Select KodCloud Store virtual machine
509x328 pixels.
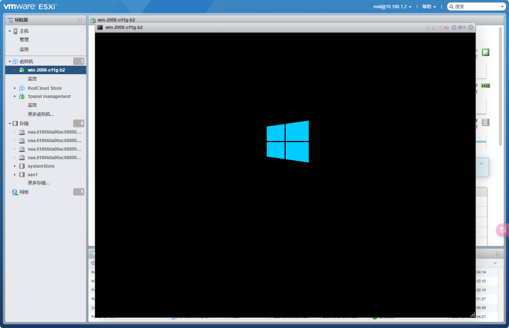tap(45, 88)
